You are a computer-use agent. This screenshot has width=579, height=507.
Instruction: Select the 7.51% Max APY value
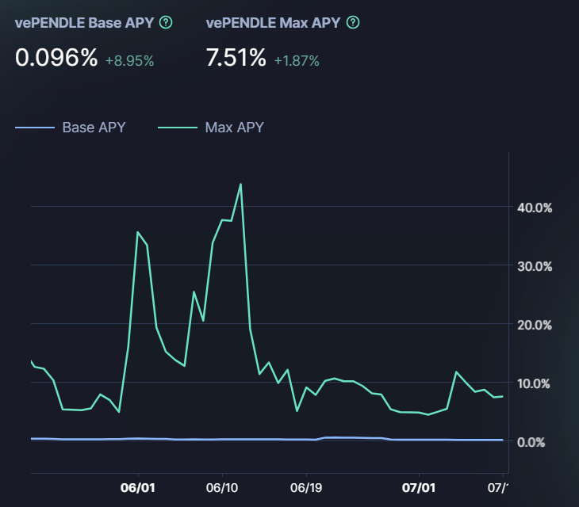coord(236,58)
